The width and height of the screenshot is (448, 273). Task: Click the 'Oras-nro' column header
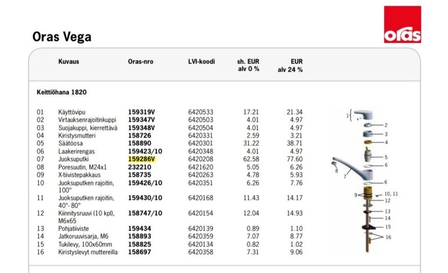pos(140,62)
